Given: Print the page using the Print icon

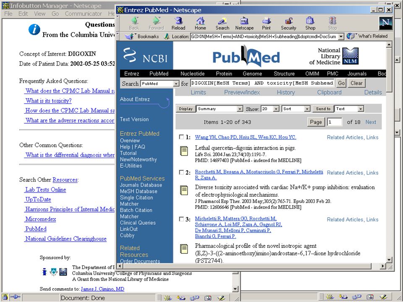Looking at the screenshot, I should [266, 23].
